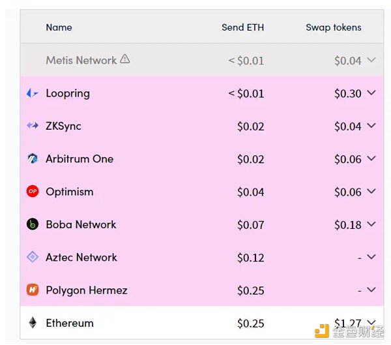This screenshot has width=391, height=345.
Task: Select the Polygon Hermez name text
Action: (87, 290)
